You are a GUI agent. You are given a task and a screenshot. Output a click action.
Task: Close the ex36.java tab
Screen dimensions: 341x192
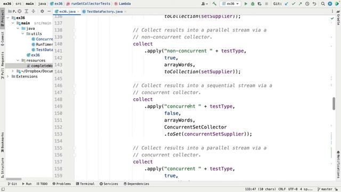click(78, 12)
